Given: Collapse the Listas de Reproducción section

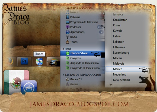Looking at the screenshot, I should (x=63, y=75).
